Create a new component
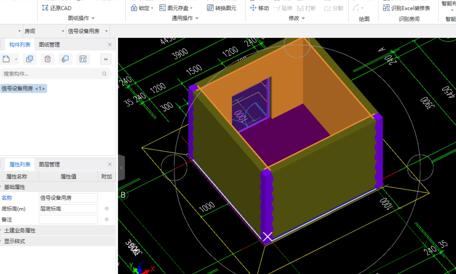Viewport: 456px width, 274px height. coord(6,59)
